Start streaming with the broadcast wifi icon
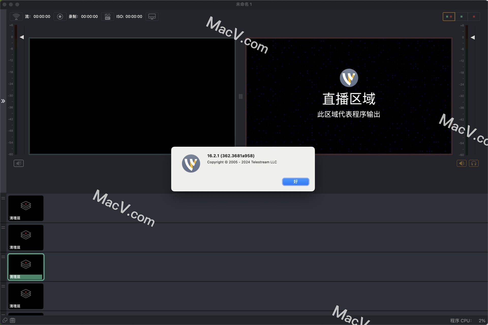Viewport: 488px width, 325px height. [x=16, y=17]
